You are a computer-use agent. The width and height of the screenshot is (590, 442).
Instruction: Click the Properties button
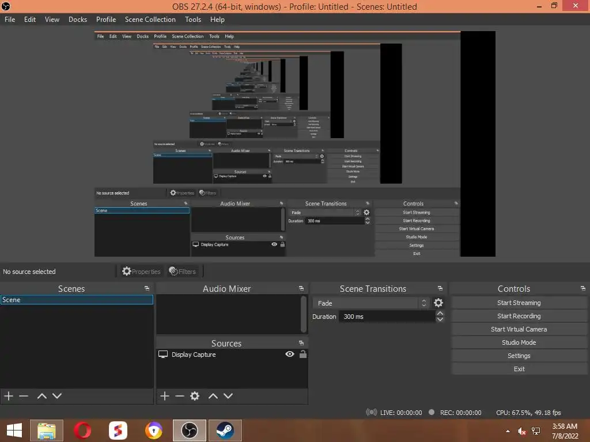141,272
